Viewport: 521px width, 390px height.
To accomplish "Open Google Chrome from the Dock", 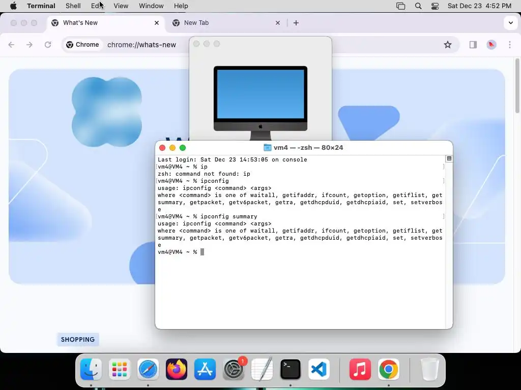I will tap(388, 369).
